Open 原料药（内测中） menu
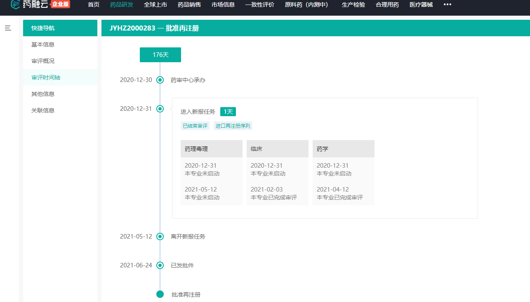Viewport: 530px width, 302px height. point(308,5)
